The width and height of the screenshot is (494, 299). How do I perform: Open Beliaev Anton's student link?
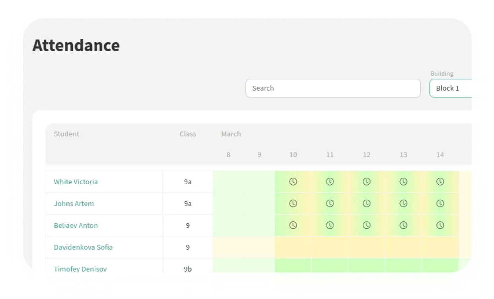point(76,225)
